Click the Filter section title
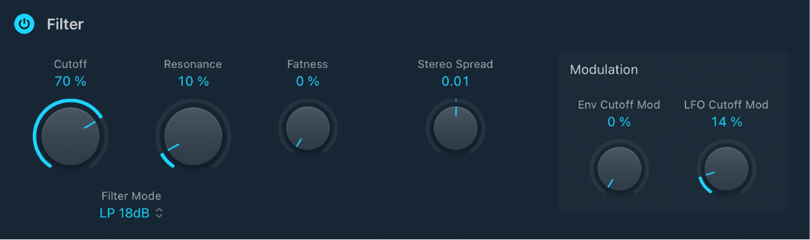 tap(65, 25)
